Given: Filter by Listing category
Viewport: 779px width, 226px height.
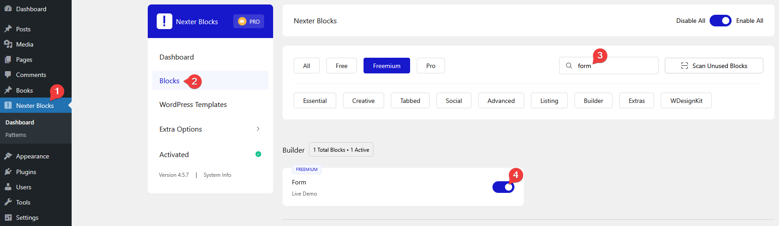Looking at the screenshot, I should (549, 101).
